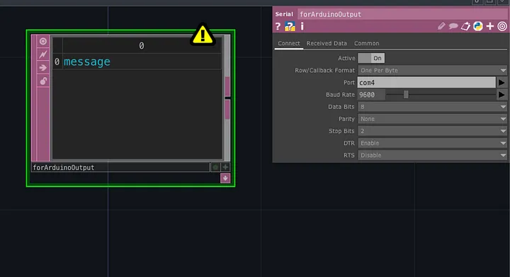Viewport: 510px width, 277px height.
Task: Click the circular target icon in parameter header
Action: click(x=502, y=26)
